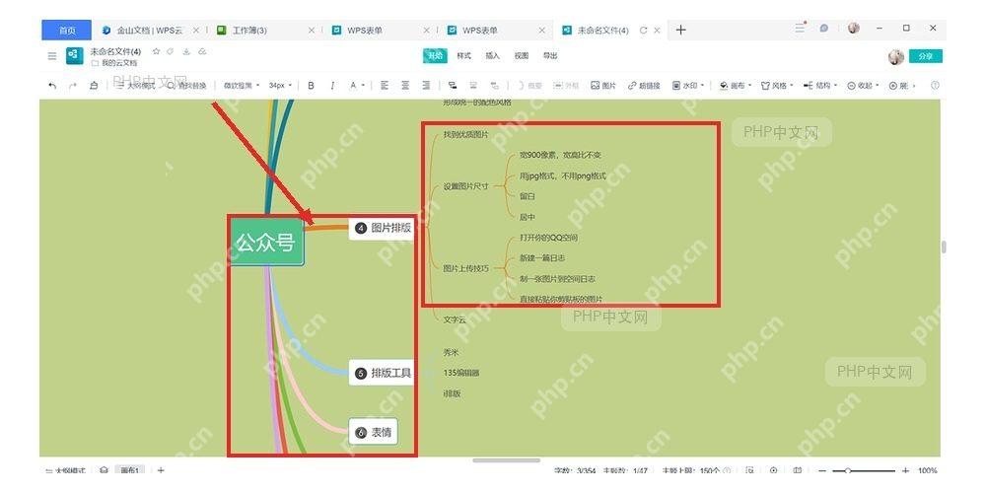
Task: Click the format painter icon
Action: tap(94, 86)
